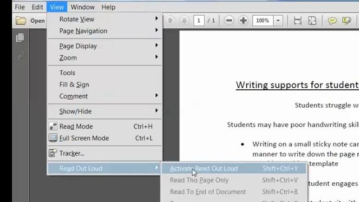
Task: Add a sticky note comment
Action: [332, 21]
